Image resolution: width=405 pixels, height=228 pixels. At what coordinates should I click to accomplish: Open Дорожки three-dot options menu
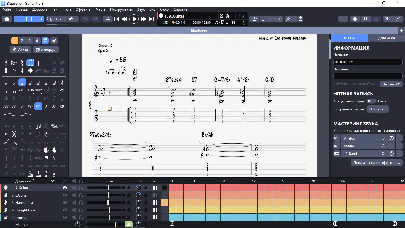click(34, 181)
